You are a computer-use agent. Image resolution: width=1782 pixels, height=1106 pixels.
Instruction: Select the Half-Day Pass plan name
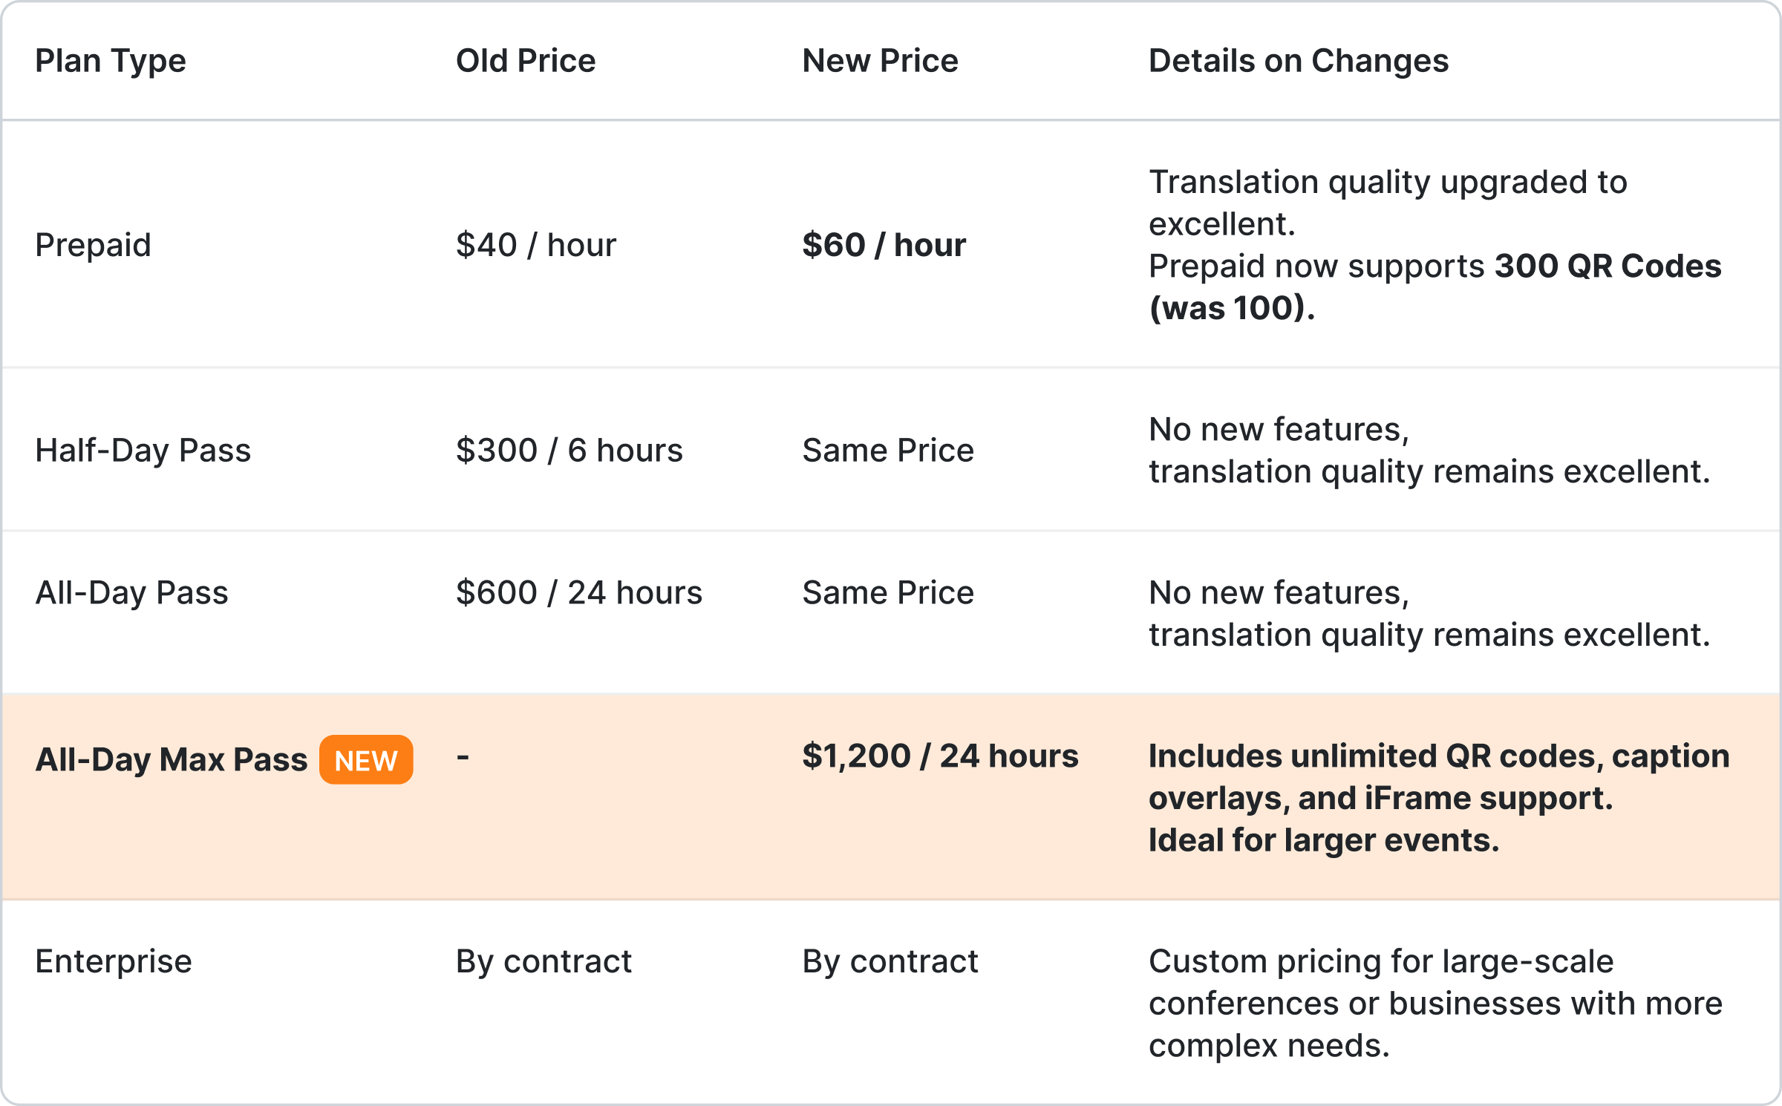(143, 451)
